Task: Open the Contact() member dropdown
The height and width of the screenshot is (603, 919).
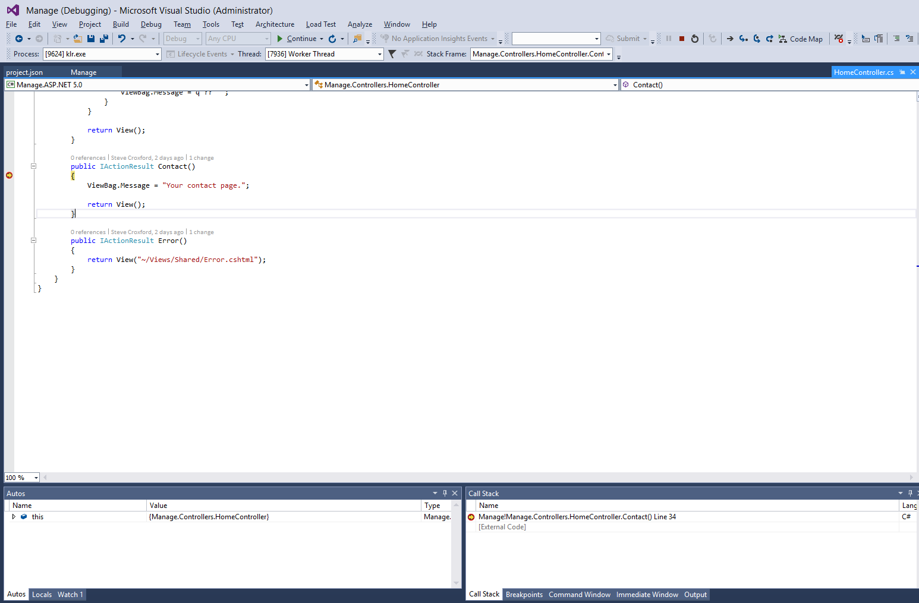Action: (769, 85)
